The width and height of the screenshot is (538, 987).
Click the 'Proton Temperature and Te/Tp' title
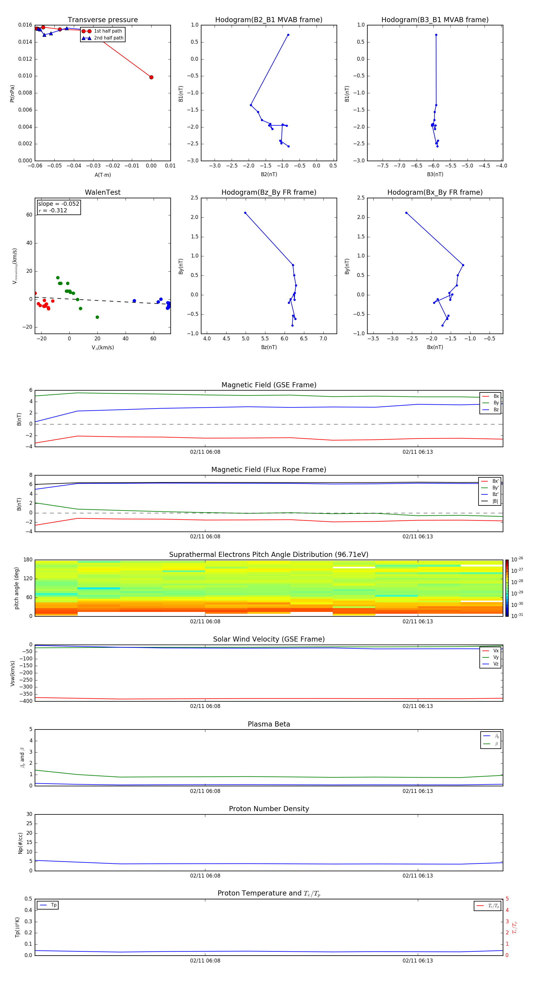pos(269,893)
